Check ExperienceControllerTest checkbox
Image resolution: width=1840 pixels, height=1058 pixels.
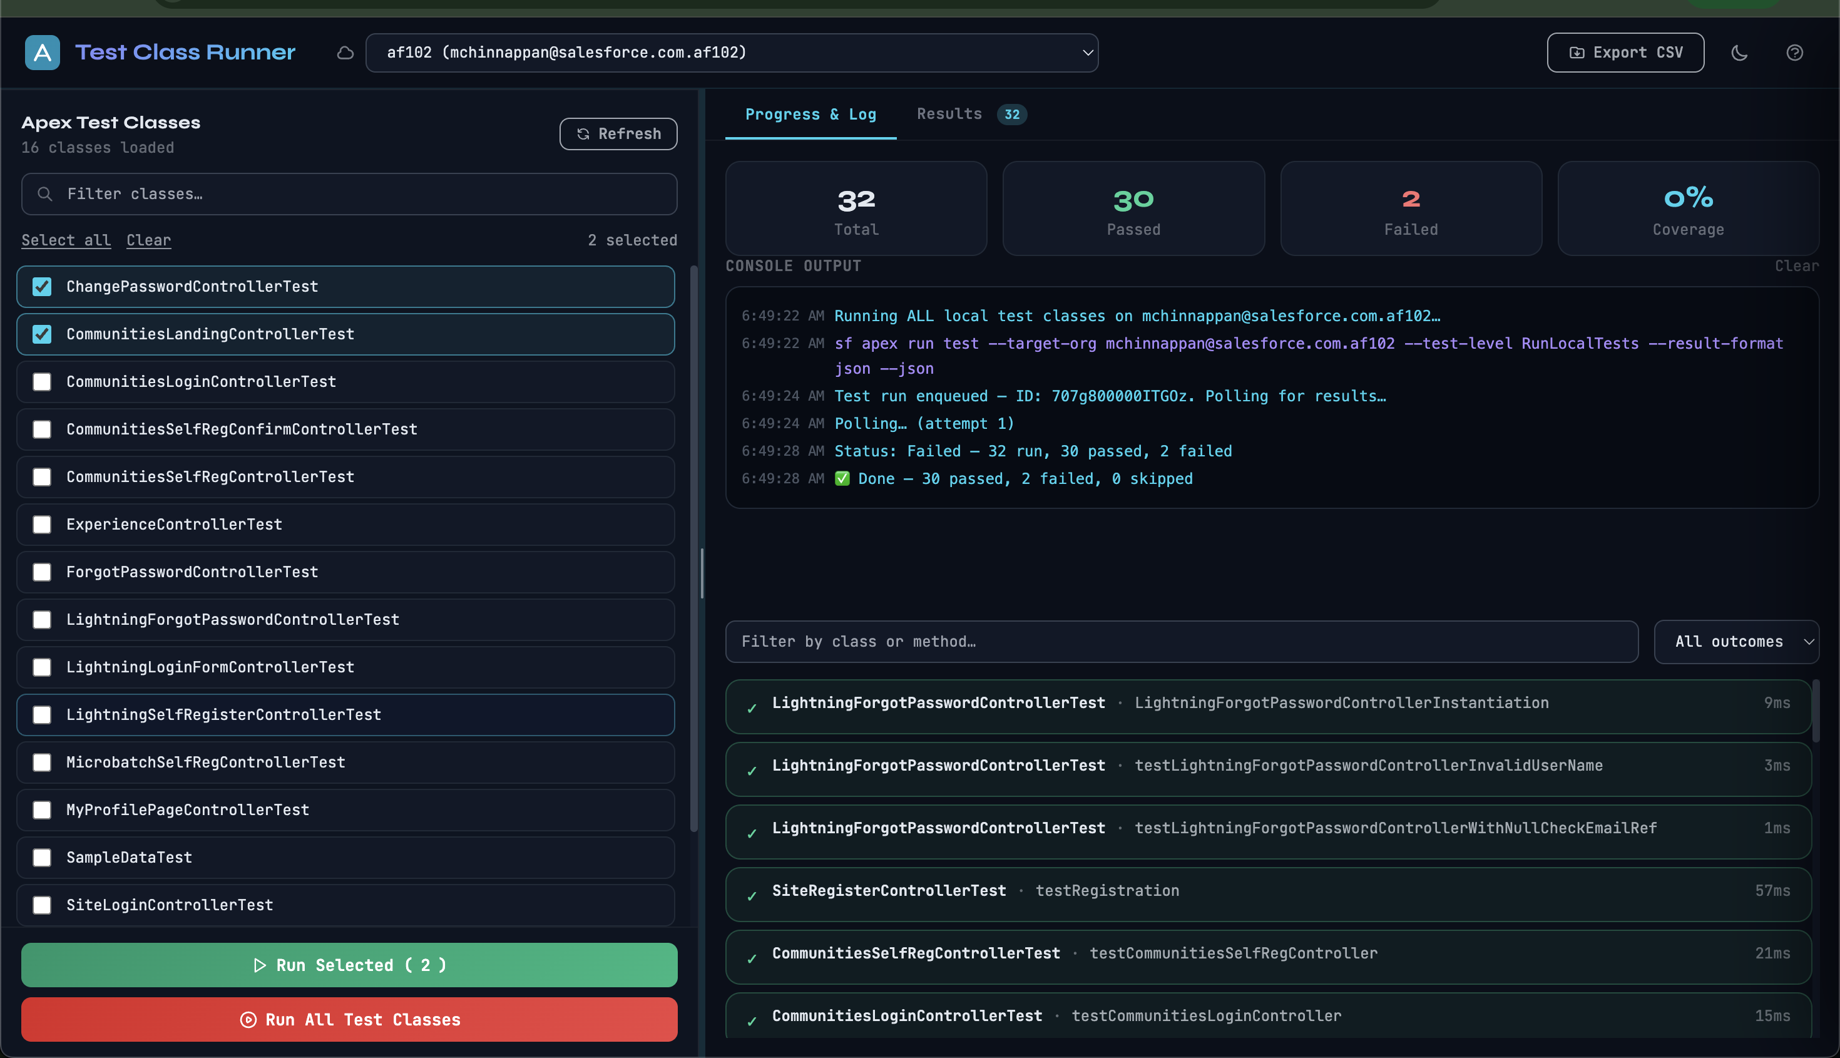[42, 525]
